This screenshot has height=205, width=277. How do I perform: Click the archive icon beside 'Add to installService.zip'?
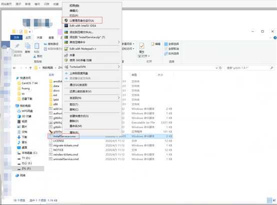tap(66, 37)
